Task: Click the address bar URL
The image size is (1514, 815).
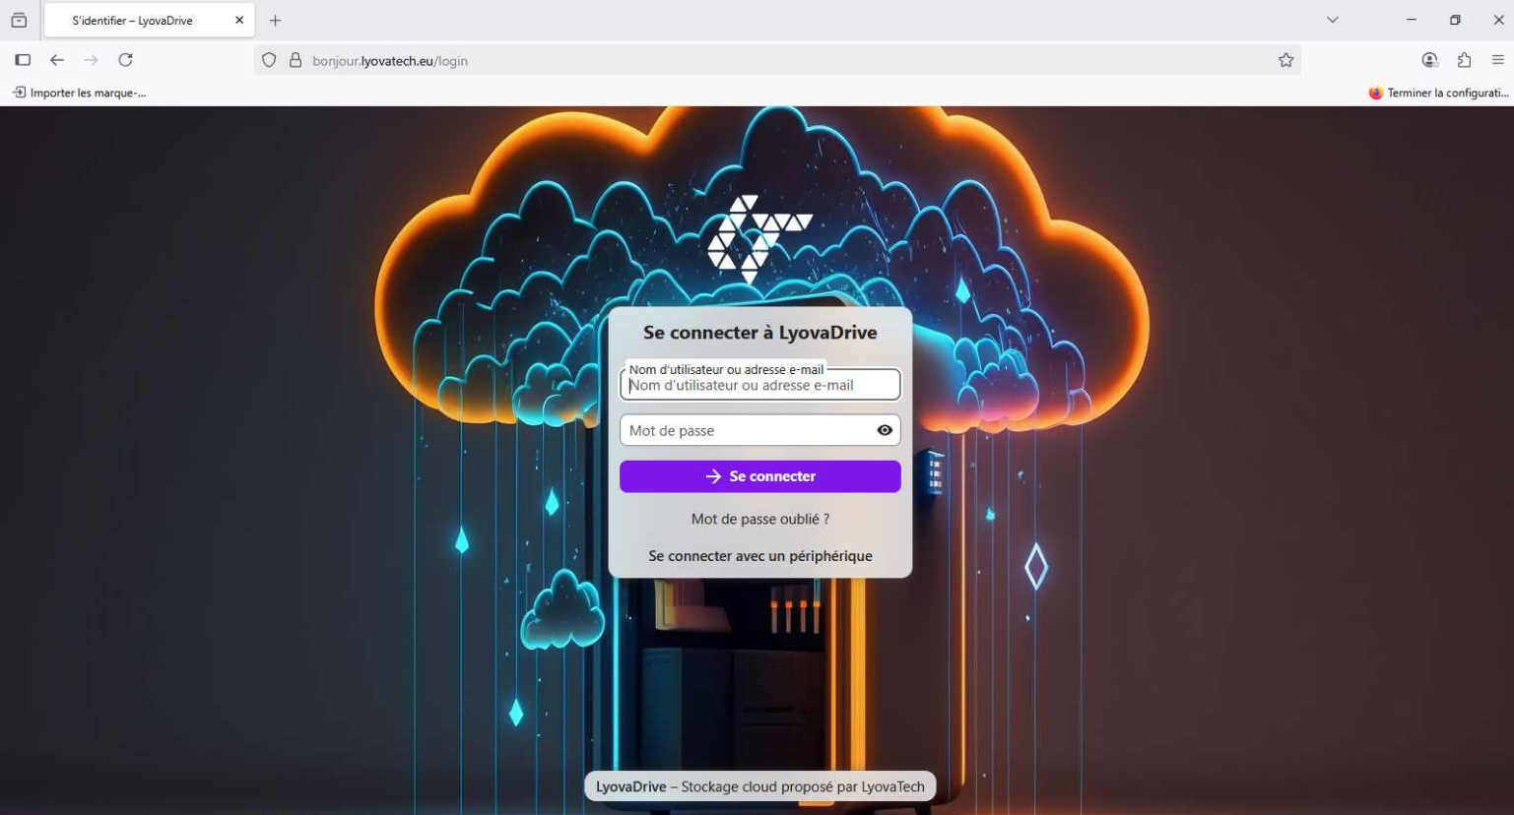Action: pos(390,61)
